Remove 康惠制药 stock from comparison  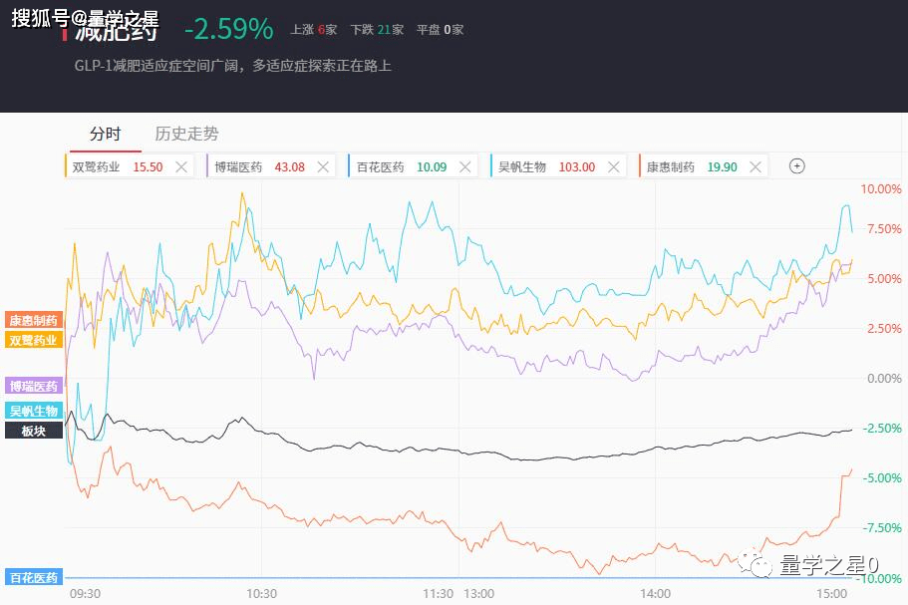757,167
